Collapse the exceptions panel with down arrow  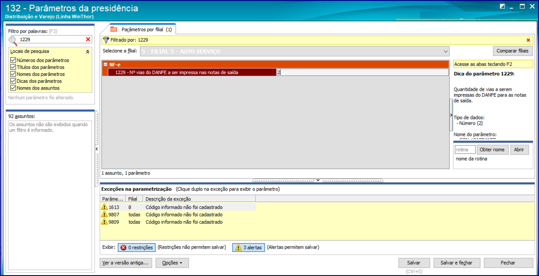pyautogui.click(x=318, y=180)
